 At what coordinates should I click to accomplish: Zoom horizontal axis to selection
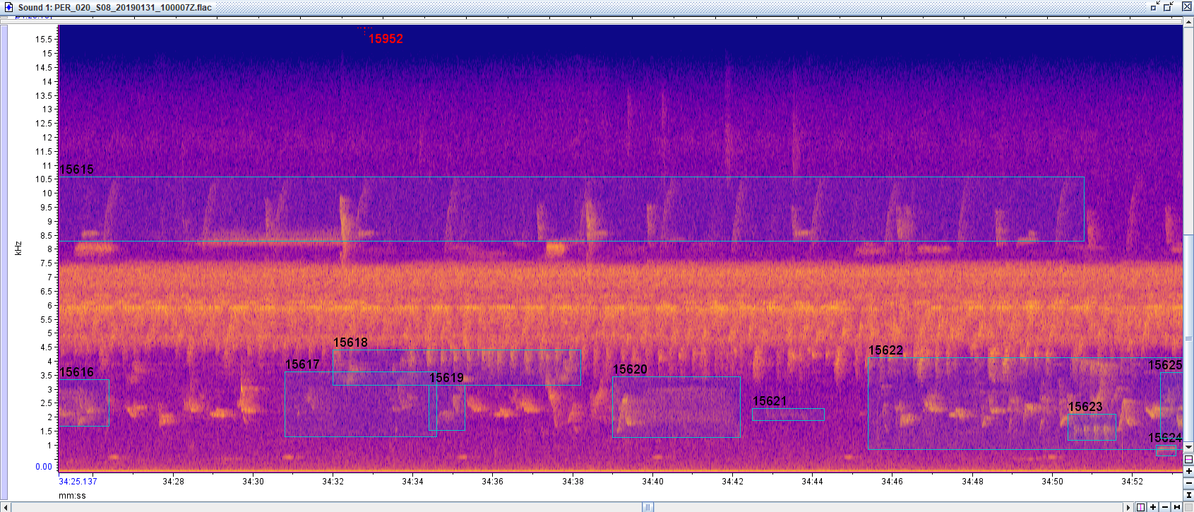[x=1177, y=507]
